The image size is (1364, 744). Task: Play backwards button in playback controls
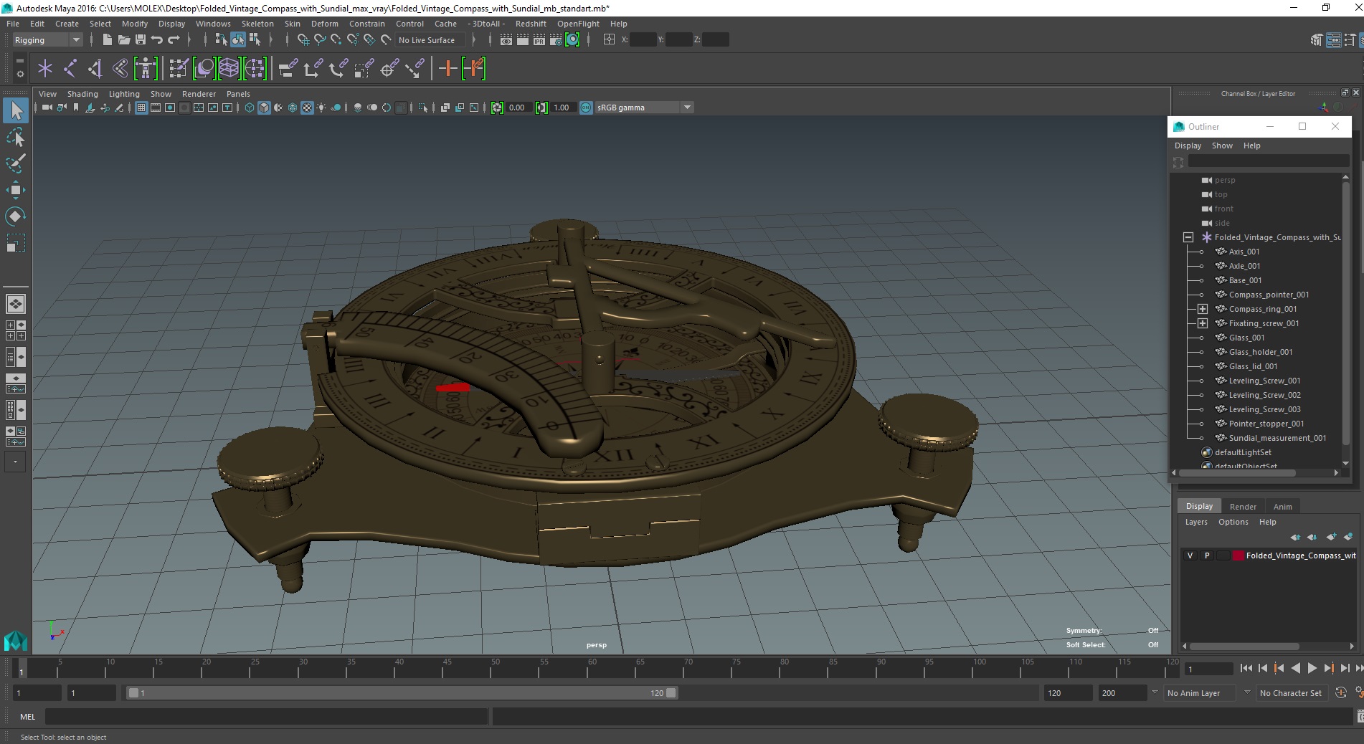coord(1295,668)
